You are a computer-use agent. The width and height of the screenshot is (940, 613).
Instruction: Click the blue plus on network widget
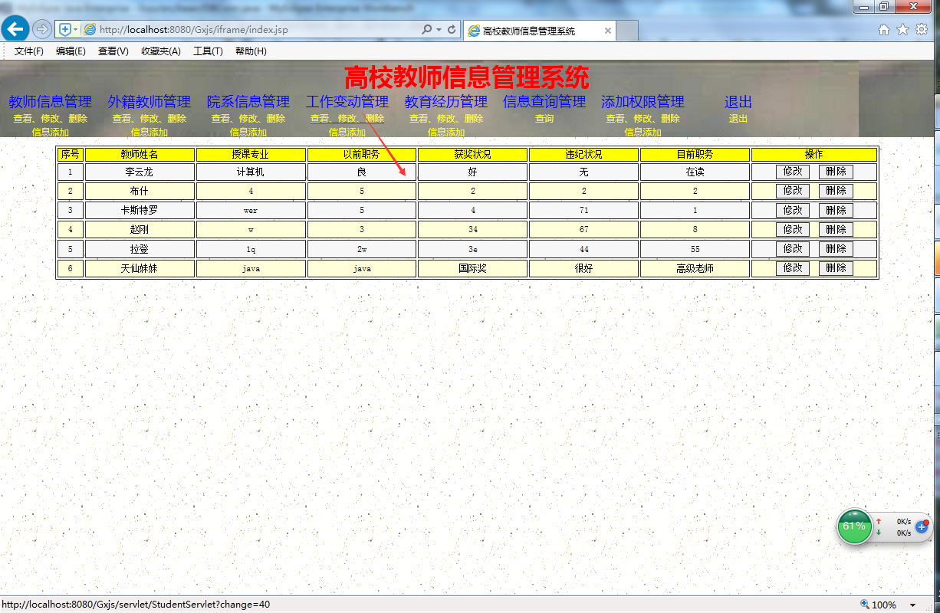tap(922, 527)
